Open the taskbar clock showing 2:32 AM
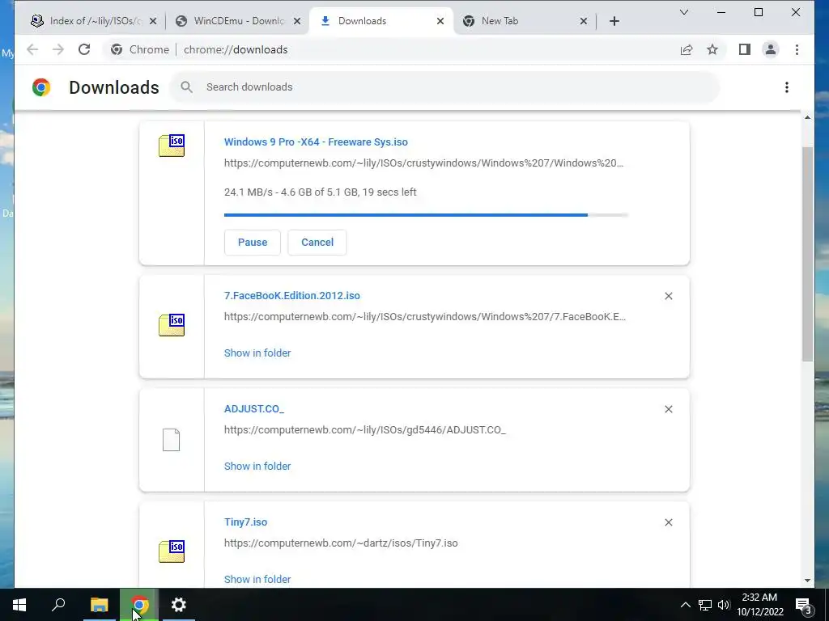829x621 pixels. (759, 605)
